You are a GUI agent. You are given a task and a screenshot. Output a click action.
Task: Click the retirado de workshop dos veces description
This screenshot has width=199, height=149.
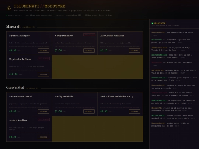[x=116, y=104]
